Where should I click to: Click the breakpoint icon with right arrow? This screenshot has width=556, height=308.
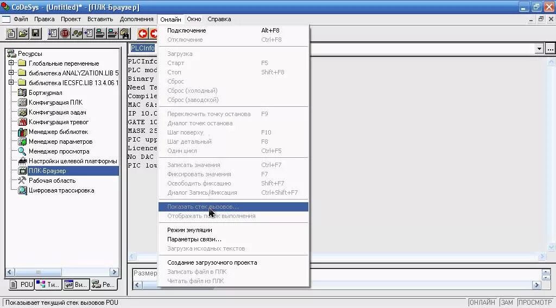[89, 34]
